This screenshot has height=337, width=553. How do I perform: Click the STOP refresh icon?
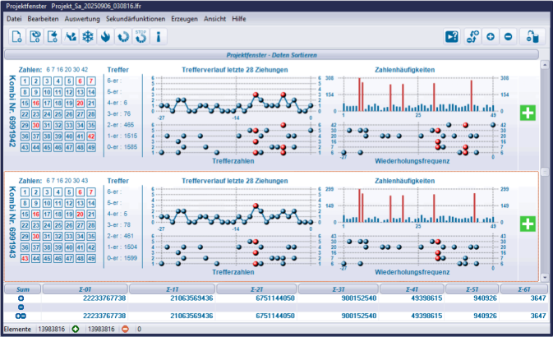pos(141,37)
